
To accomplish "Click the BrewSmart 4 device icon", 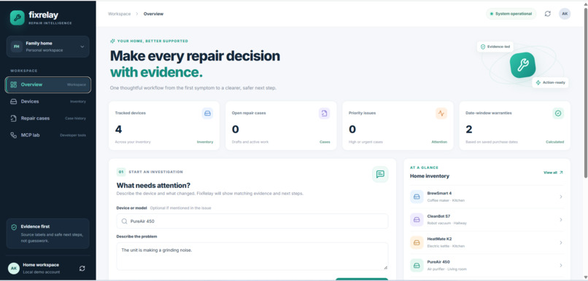I will tap(417, 197).
